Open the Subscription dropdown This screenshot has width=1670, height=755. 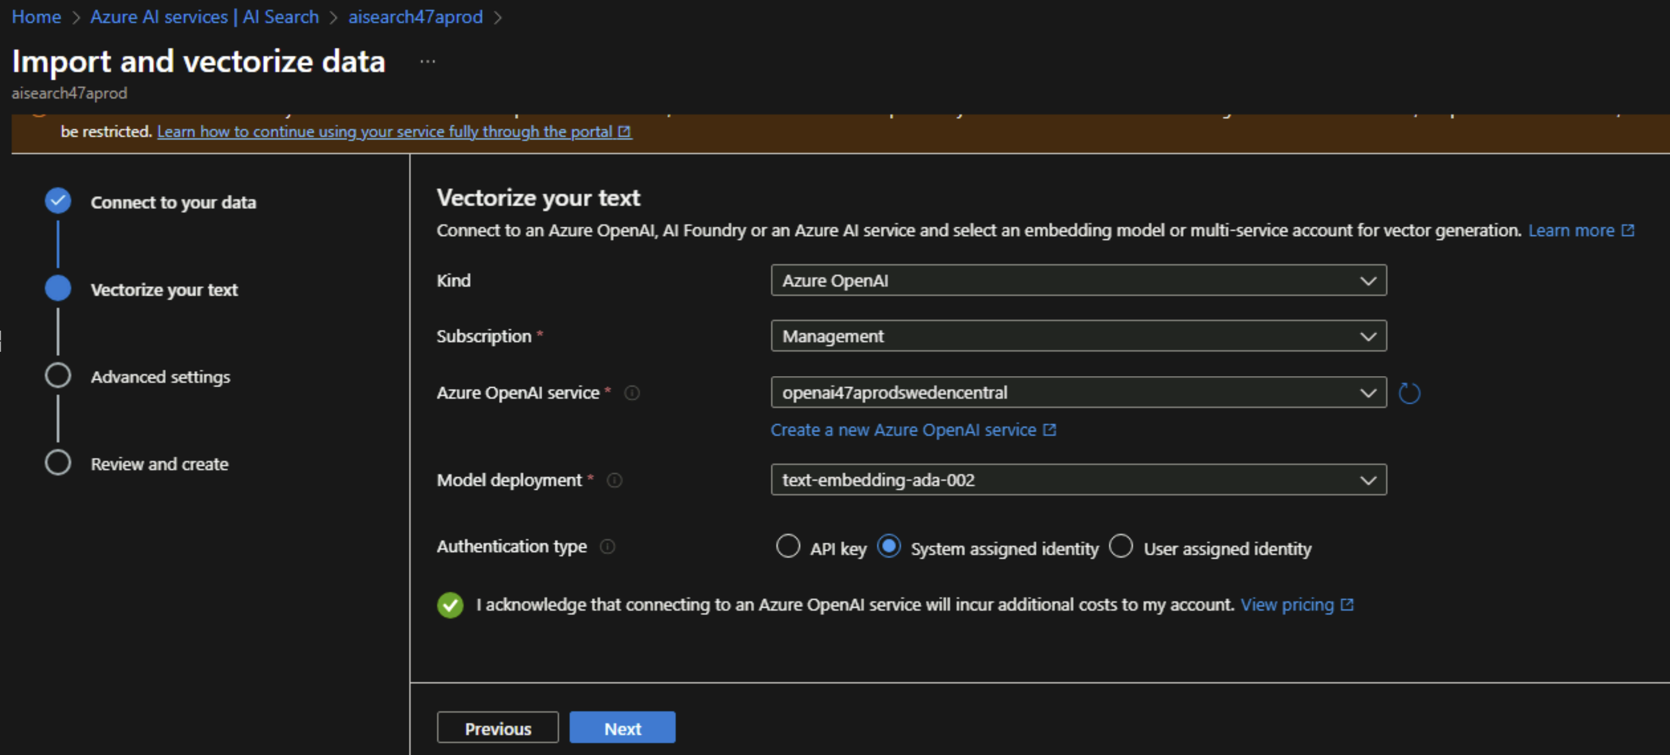(1078, 336)
